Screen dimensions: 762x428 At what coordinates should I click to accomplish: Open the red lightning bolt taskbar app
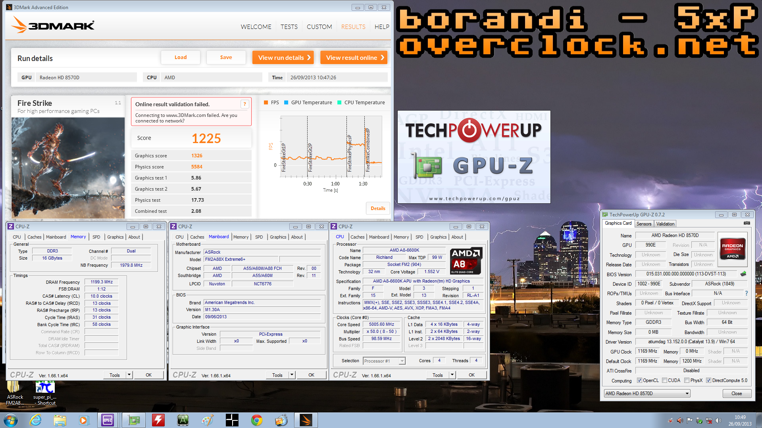(x=158, y=420)
